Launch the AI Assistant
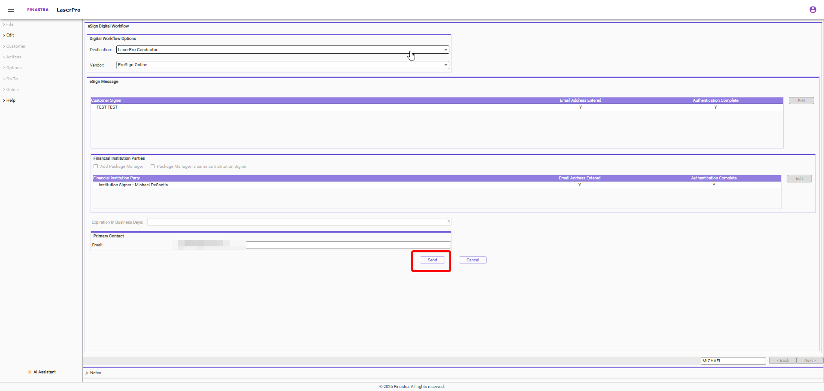This screenshot has width=824, height=391. (x=42, y=372)
